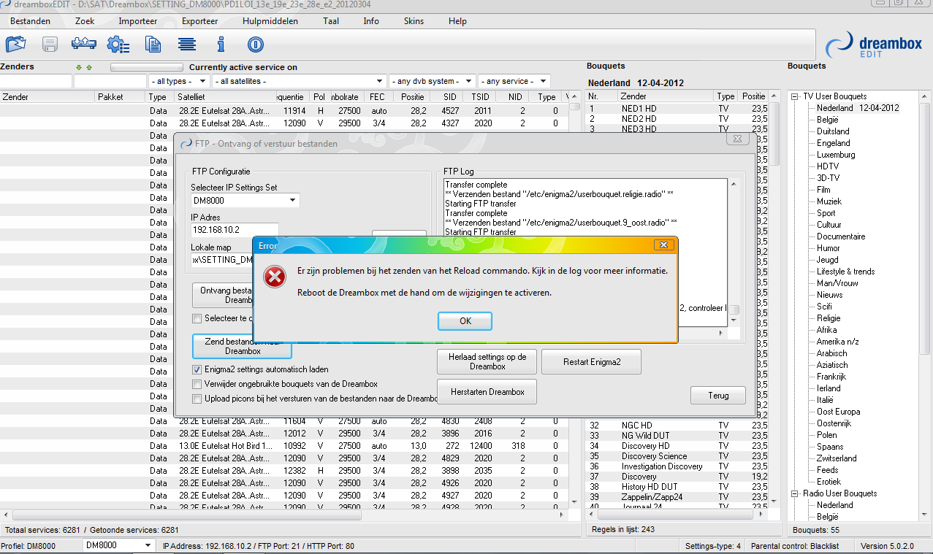Enable Verwijder ongebruikte bouquets van de Dreambox
Screen dimensions: 933x554
point(197,384)
